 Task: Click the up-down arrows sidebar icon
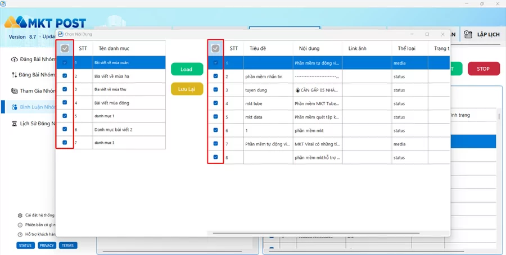[x=14, y=75]
